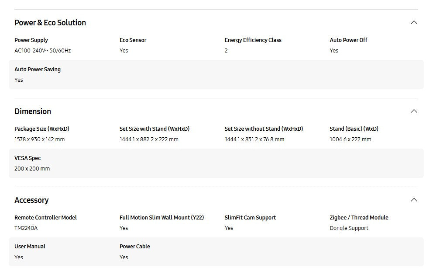Image resolution: width=433 pixels, height=275 pixels.
Task: Click the Full Motion Slim Wall Mount label
Action: [x=162, y=218]
